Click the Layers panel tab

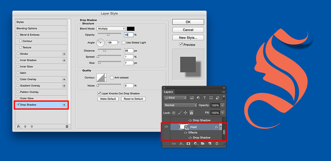click(x=168, y=92)
